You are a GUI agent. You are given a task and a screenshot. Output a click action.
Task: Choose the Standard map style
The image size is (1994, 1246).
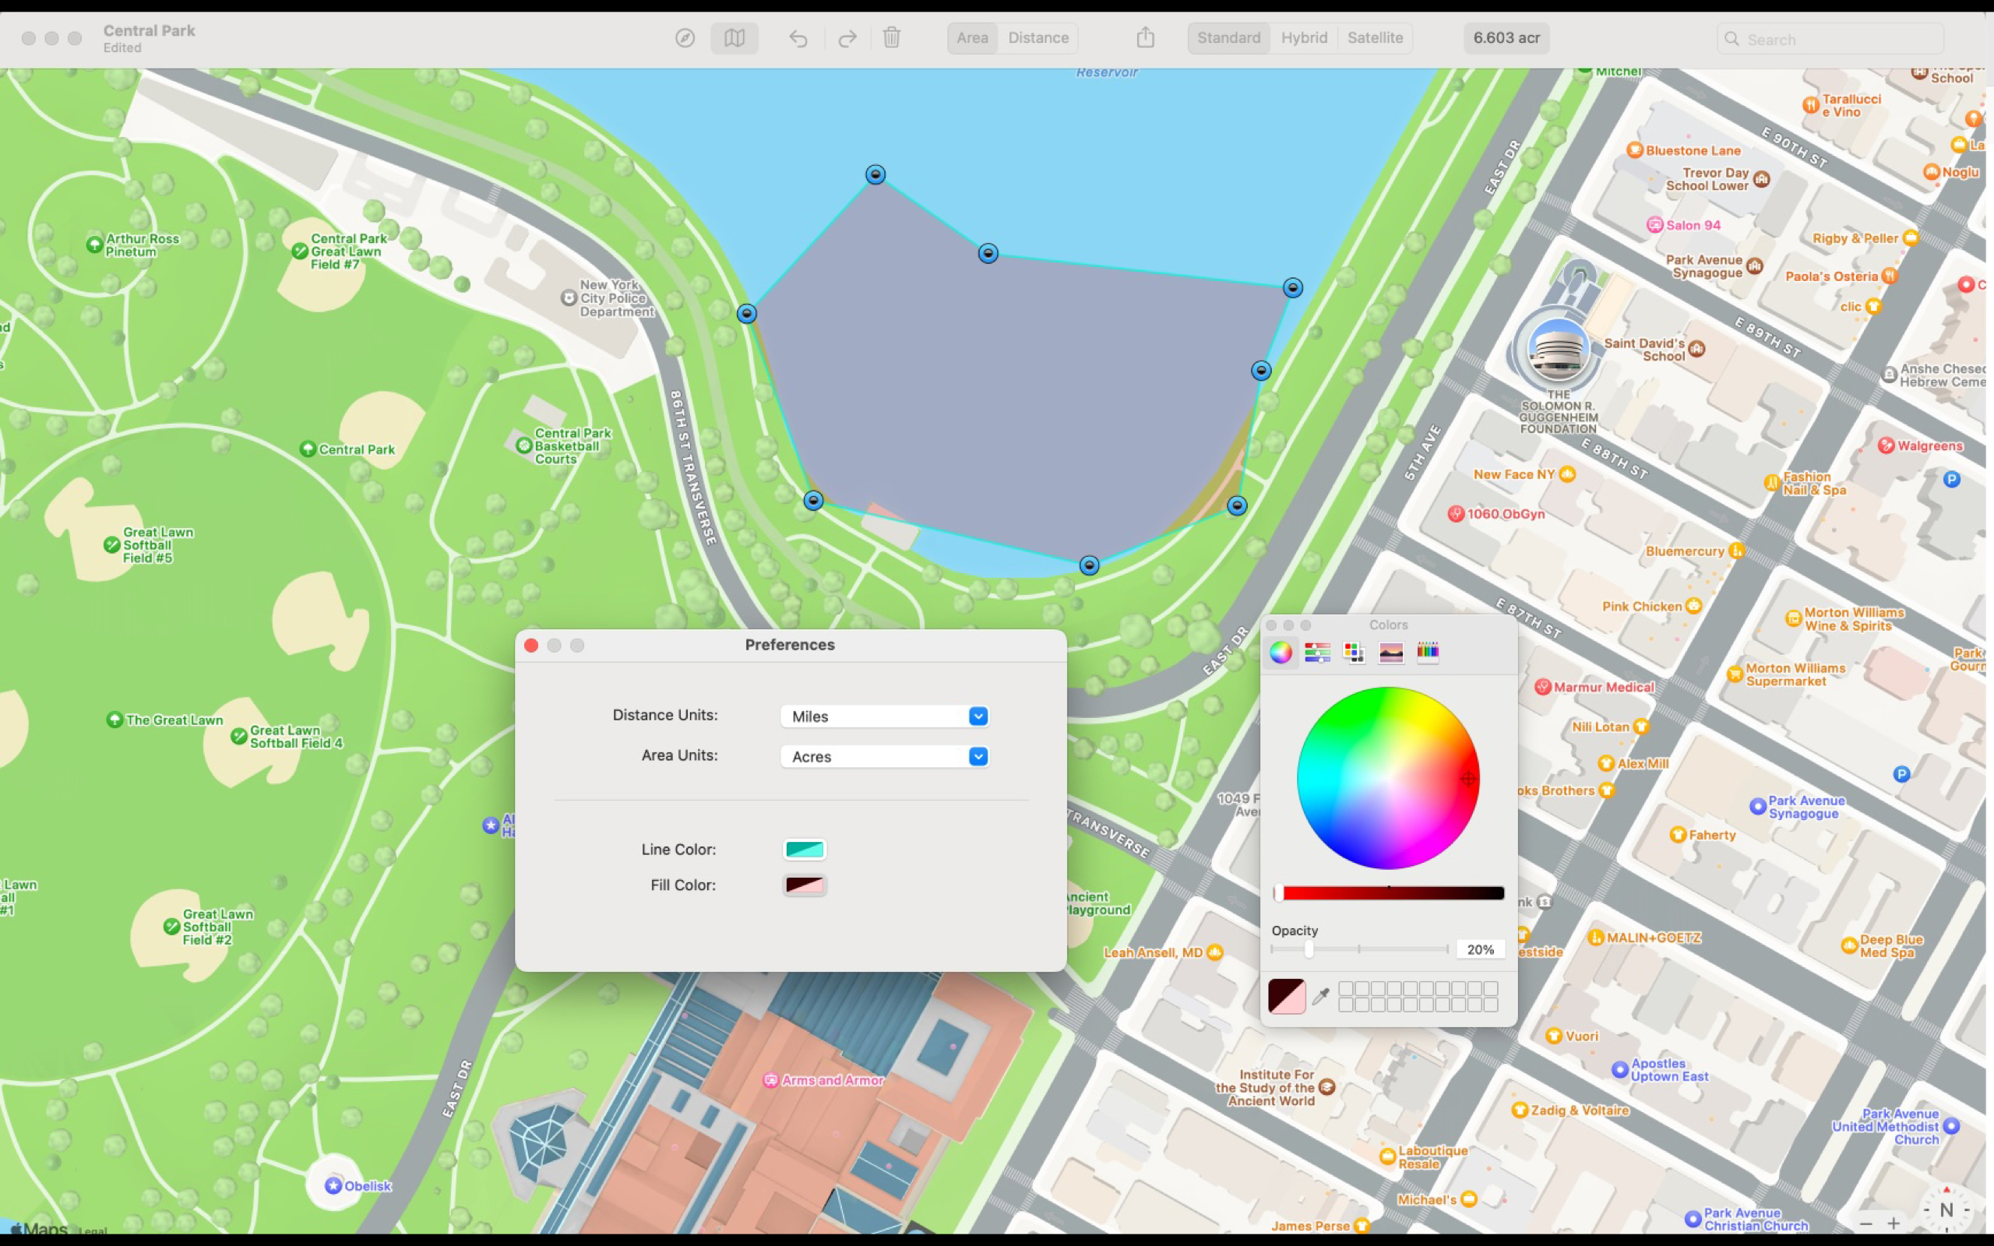point(1228,38)
